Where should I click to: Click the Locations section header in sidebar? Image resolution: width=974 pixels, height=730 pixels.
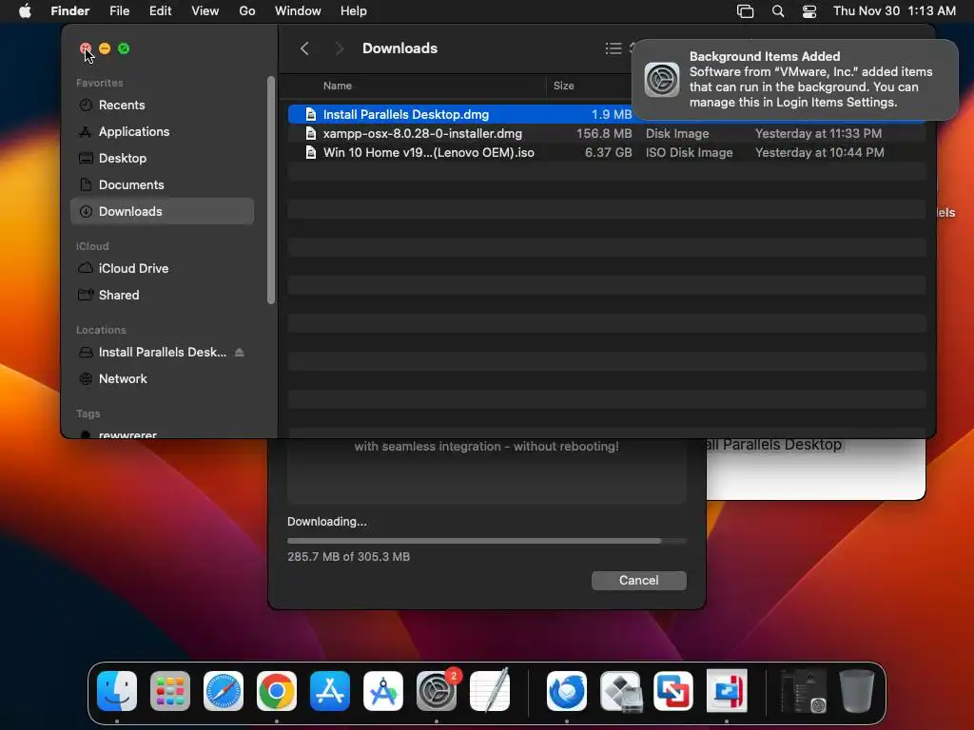click(101, 330)
